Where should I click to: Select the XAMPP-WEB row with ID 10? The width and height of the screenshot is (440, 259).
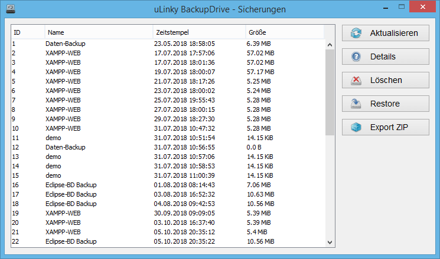click(x=168, y=128)
